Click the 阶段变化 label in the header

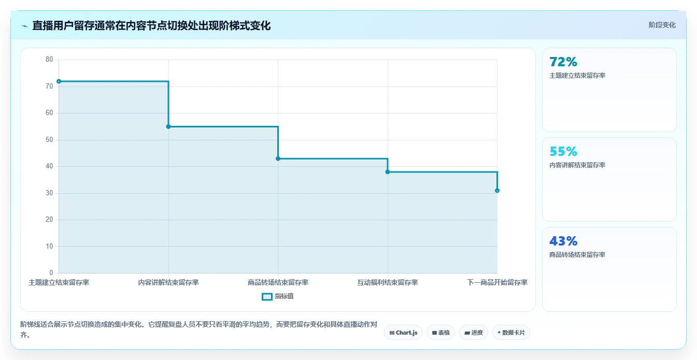pos(662,25)
